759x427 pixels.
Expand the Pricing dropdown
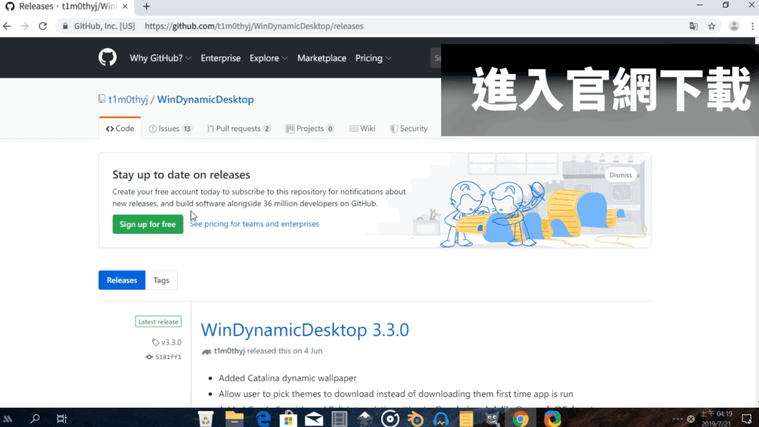(373, 58)
